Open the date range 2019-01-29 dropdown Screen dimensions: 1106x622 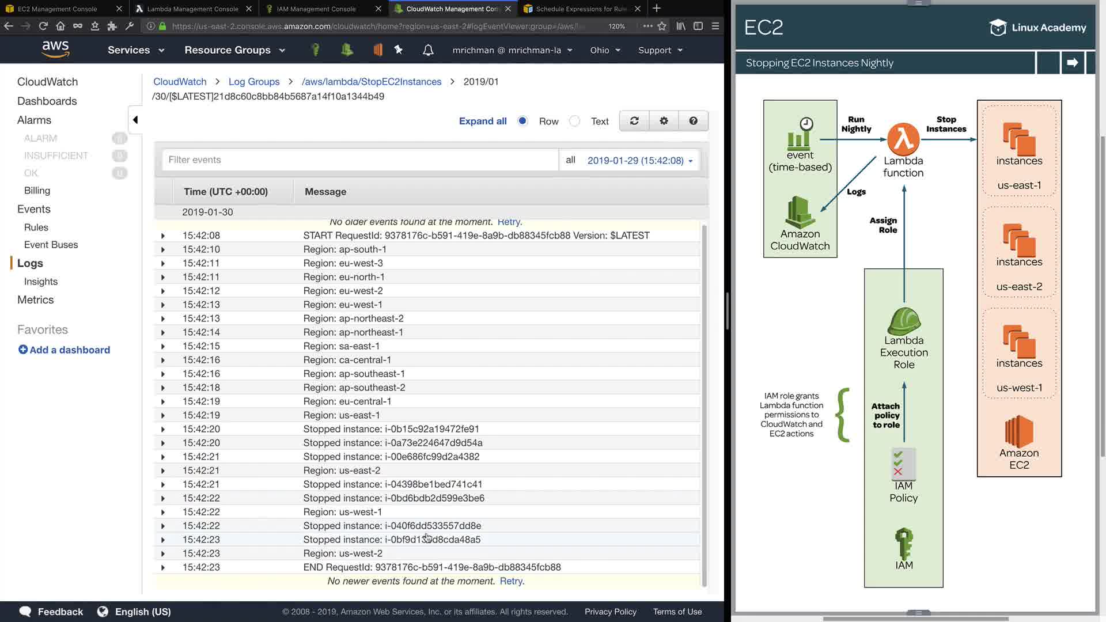pyautogui.click(x=639, y=161)
